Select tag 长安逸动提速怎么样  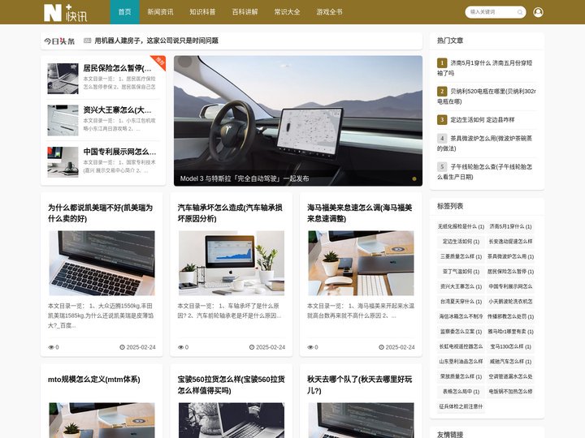click(x=510, y=242)
